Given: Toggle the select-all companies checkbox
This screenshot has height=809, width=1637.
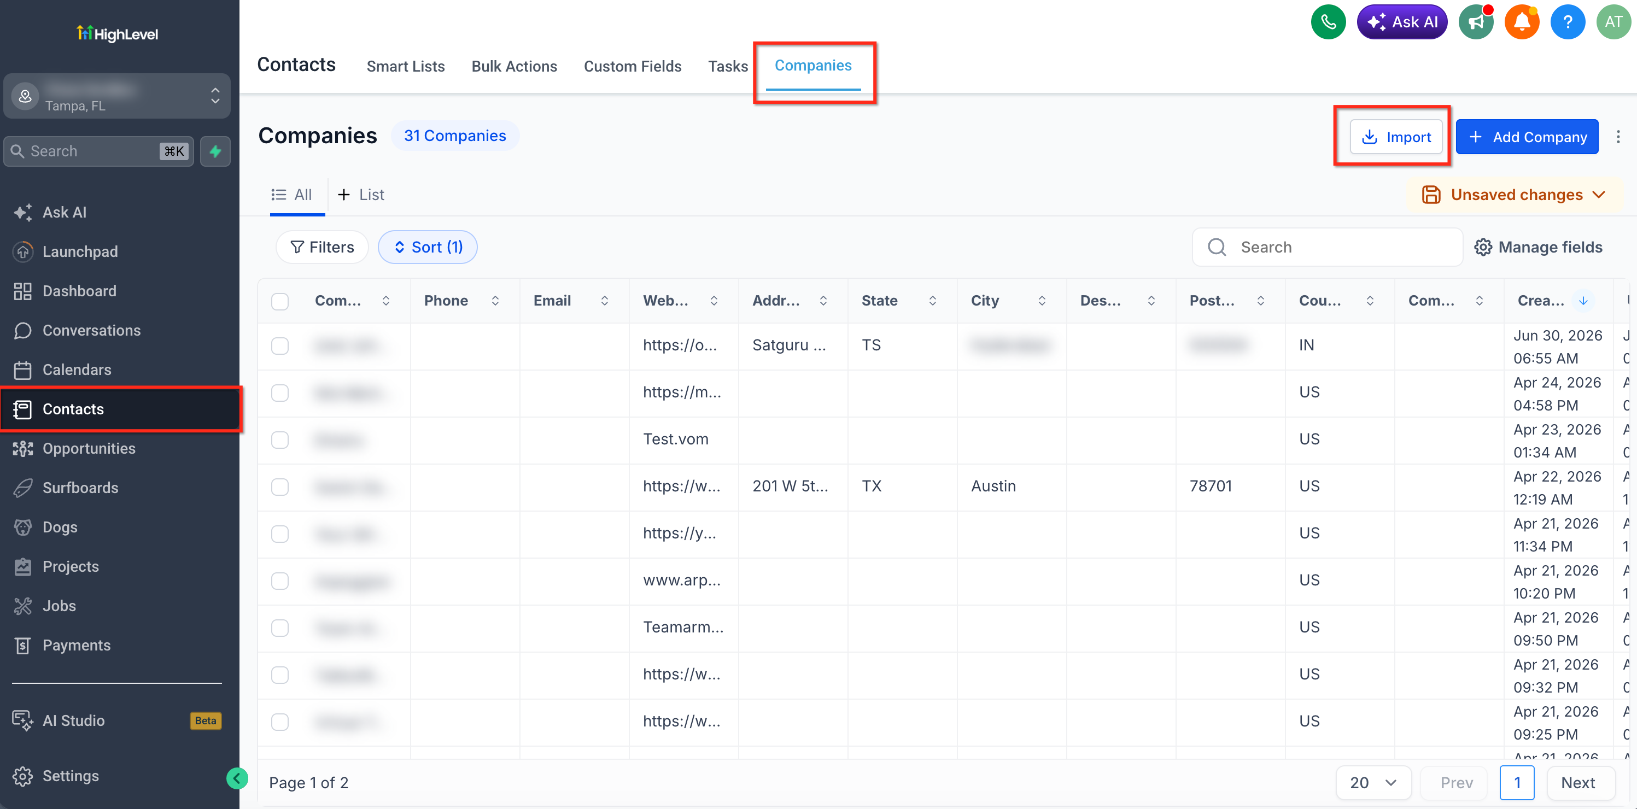Looking at the screenshot, I should [279, 301].
